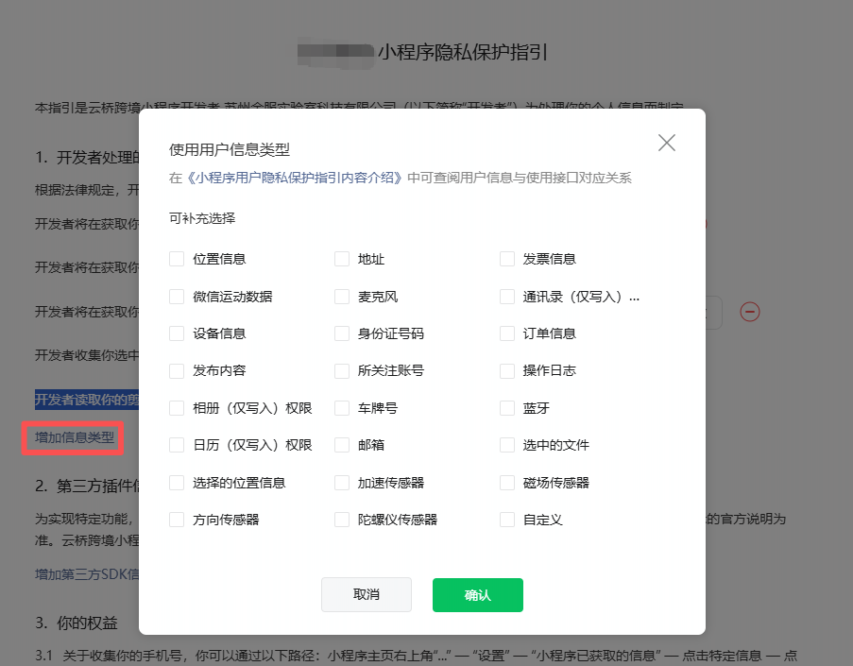Check the 蓝牙 option

507,408
